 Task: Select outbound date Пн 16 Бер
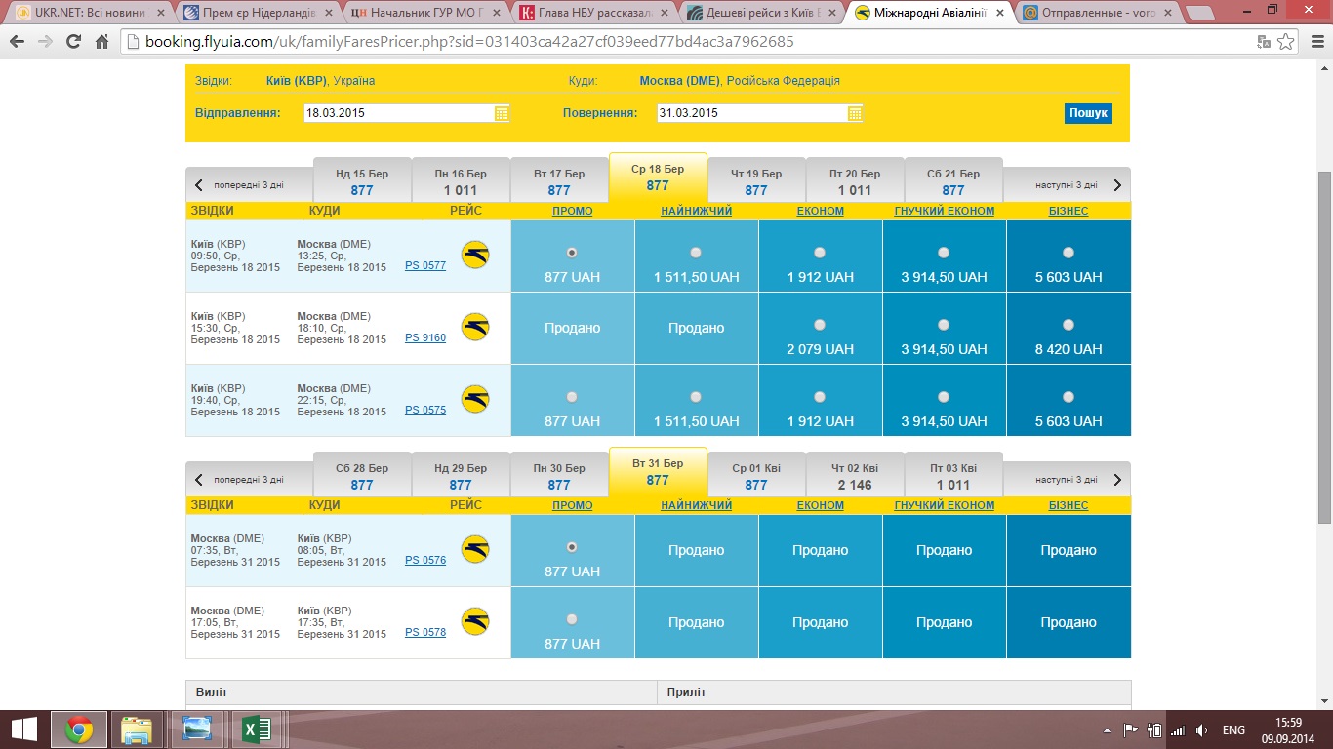click(461, 181)
